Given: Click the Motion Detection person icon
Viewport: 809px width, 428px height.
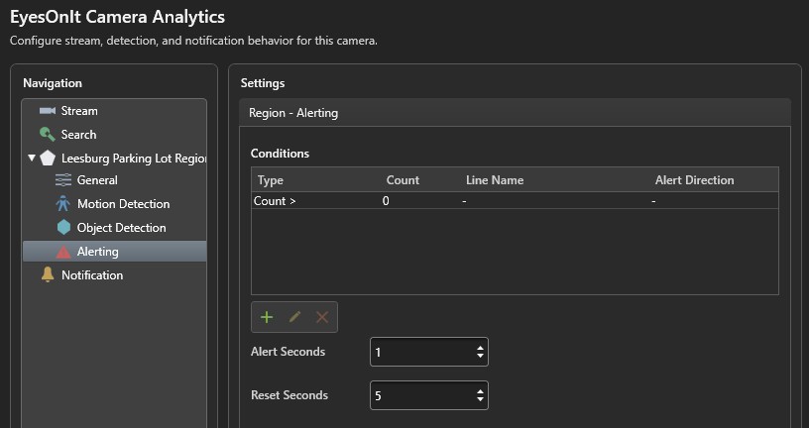Looking at the screenshot, I should point(62,204).
